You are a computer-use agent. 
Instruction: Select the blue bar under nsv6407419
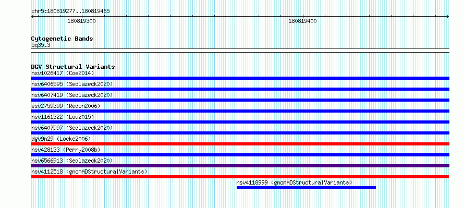(x=240, y=100)
